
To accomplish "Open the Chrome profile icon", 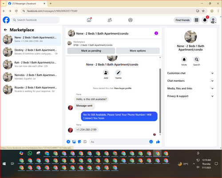I will point(212,11).
